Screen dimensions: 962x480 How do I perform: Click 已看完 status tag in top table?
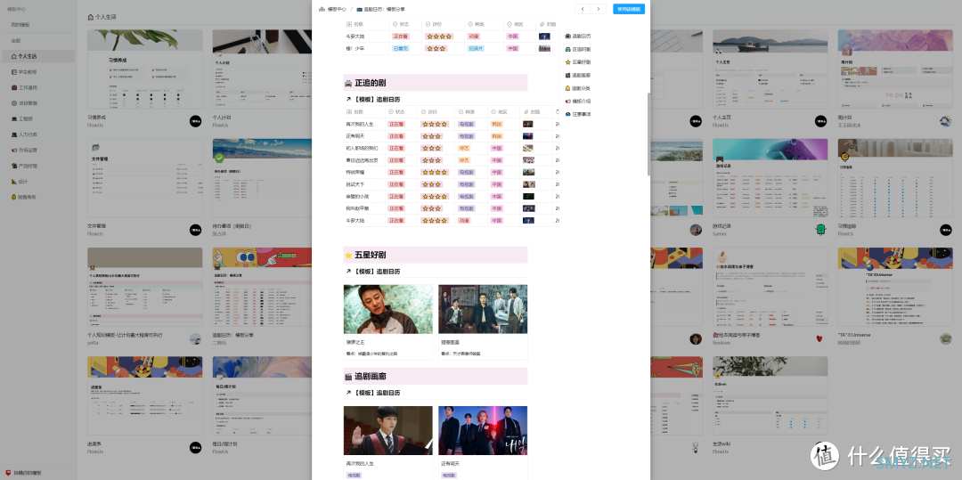401,48
